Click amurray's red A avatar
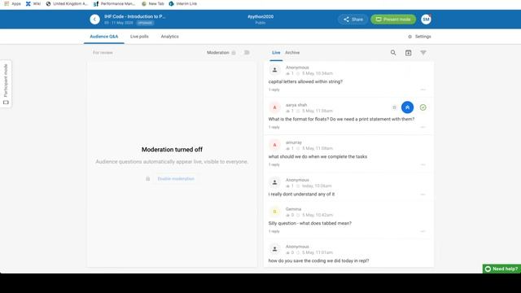 tap(275, 145)
